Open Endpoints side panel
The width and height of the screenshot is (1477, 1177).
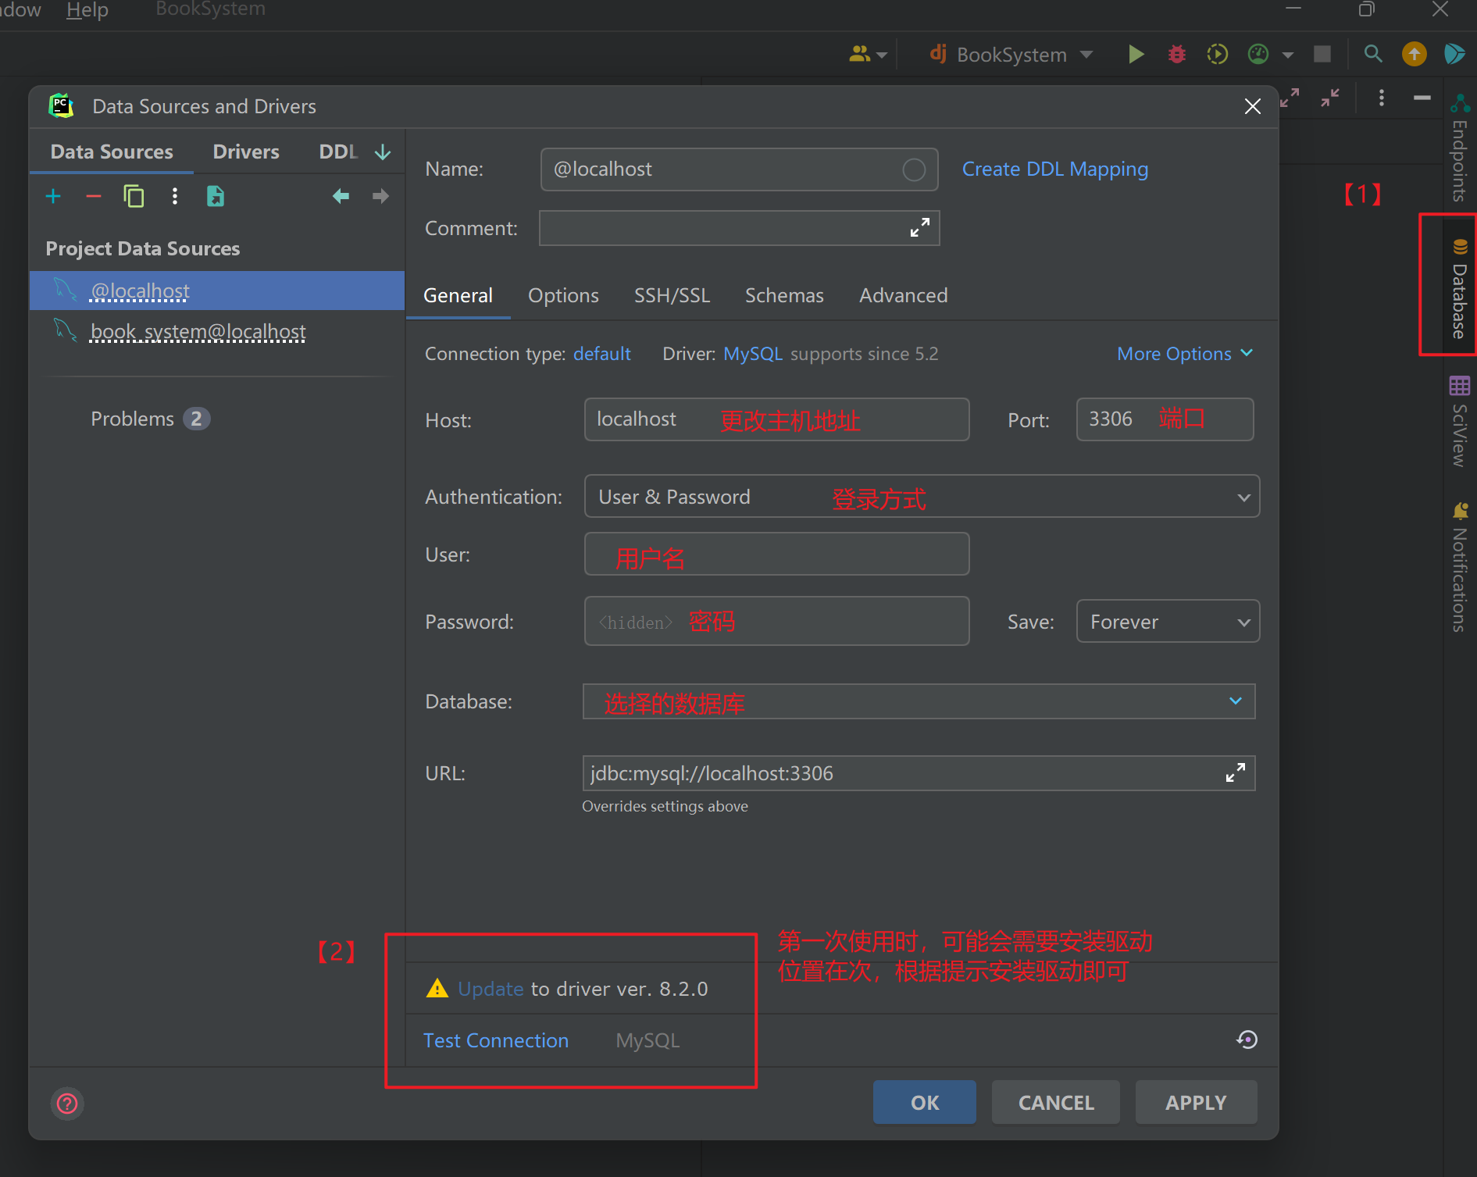pyautogui.click(x=1459, y=147)
